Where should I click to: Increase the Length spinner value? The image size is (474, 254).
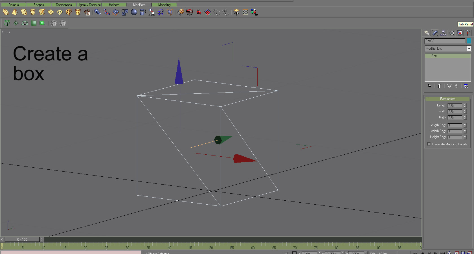465,104
